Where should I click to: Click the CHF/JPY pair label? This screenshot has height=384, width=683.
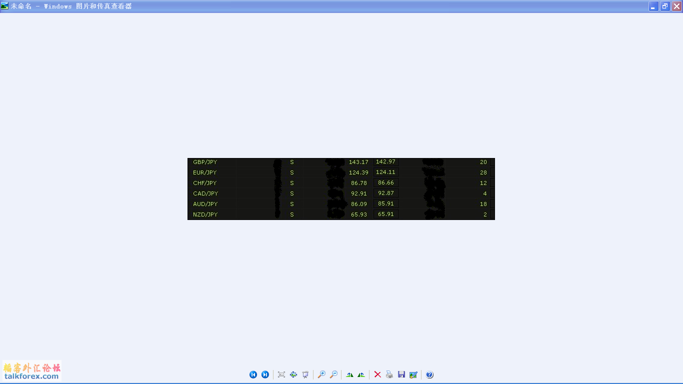(205, 183)
